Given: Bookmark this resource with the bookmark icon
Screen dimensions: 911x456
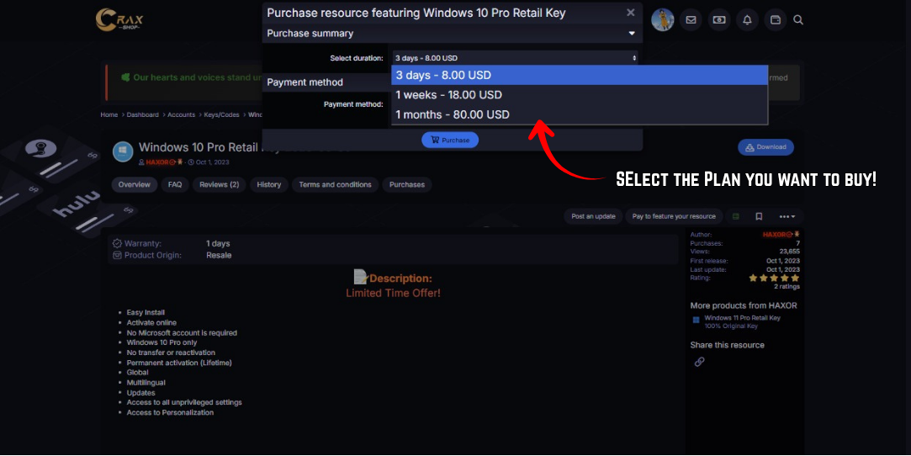Looking at the screenshot, I should [x=759, y=216].
